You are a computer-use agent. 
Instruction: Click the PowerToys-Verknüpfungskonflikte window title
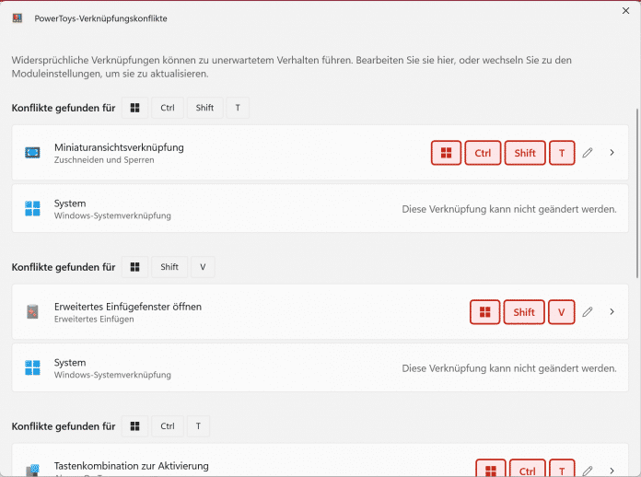[100, 18]
